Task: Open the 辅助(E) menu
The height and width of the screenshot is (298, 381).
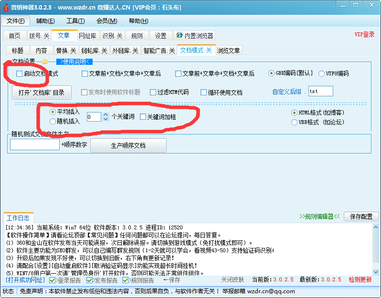Action: coord(45,21)
